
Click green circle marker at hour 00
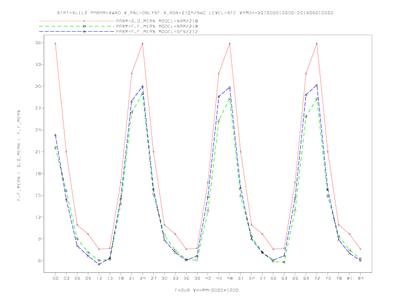[56, 147]
